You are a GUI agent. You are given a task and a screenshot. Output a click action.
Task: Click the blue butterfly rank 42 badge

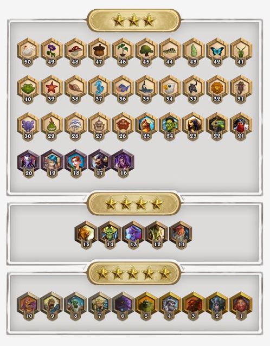pyautogui.click(x=217, y=52)
